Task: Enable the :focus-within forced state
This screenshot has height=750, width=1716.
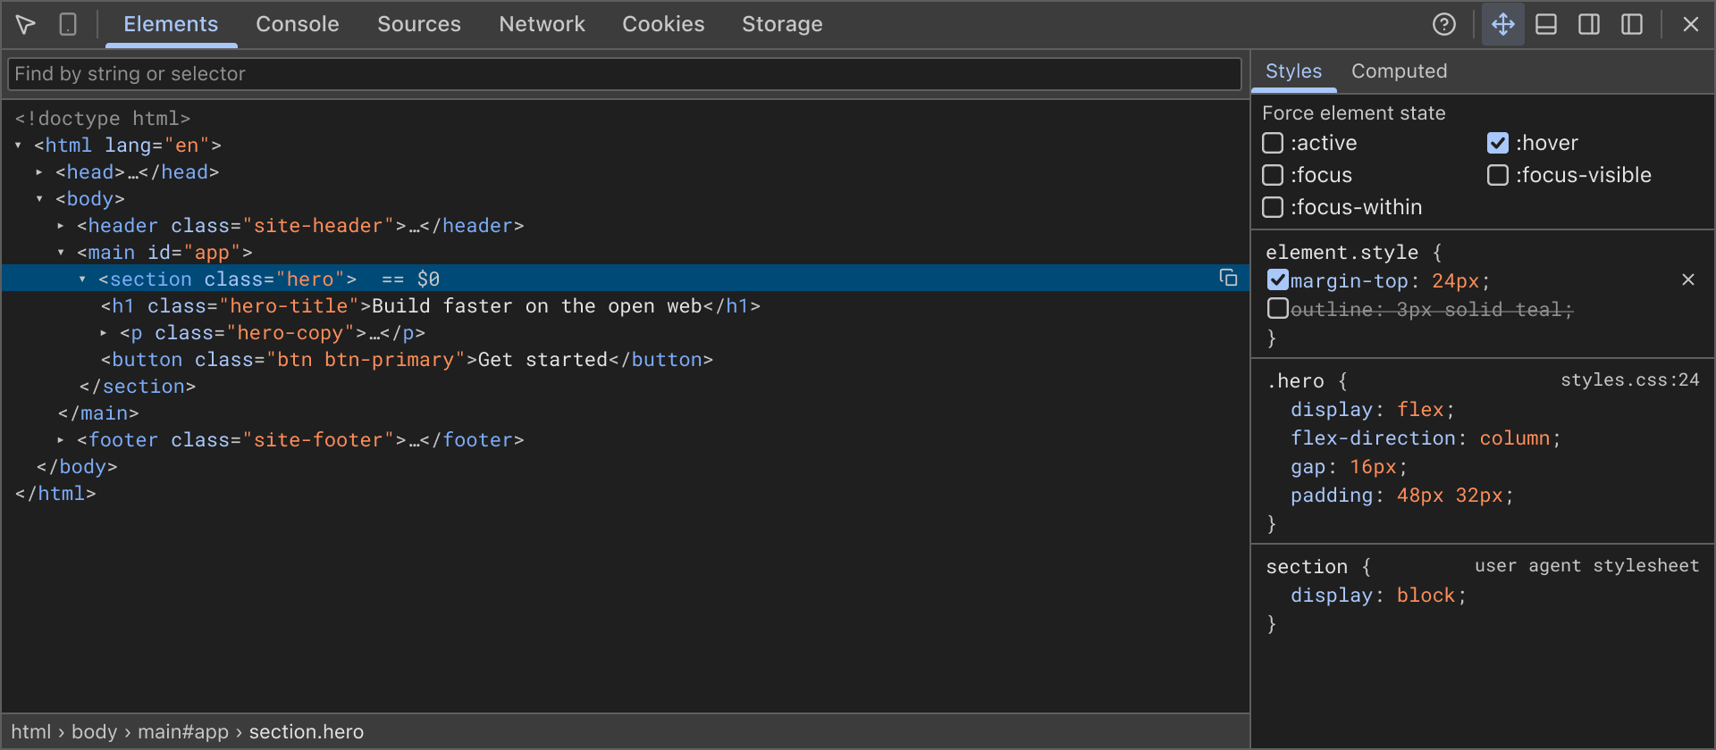Action: click(1273, 207)
